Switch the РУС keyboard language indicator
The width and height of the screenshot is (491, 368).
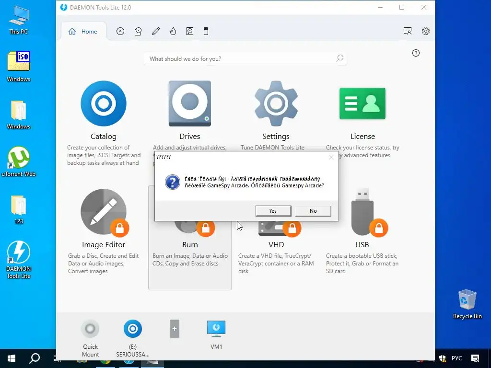coord(457,358)
